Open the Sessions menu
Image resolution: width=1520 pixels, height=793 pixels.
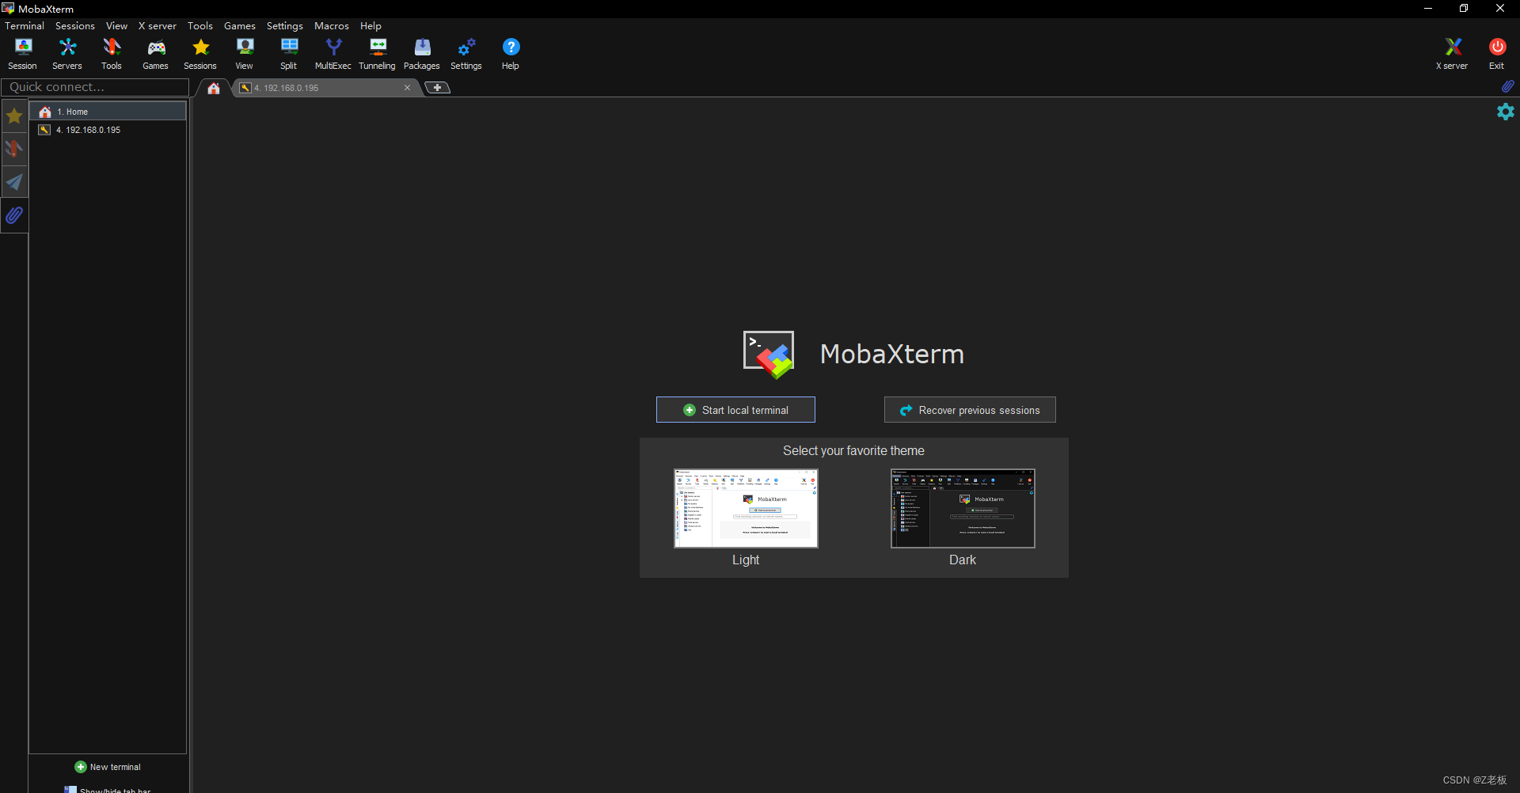coord(75,26)
